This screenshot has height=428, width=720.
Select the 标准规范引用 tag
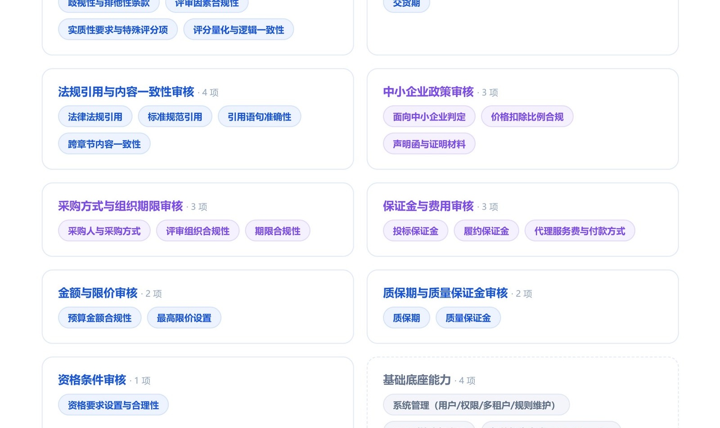click(175, 117)
